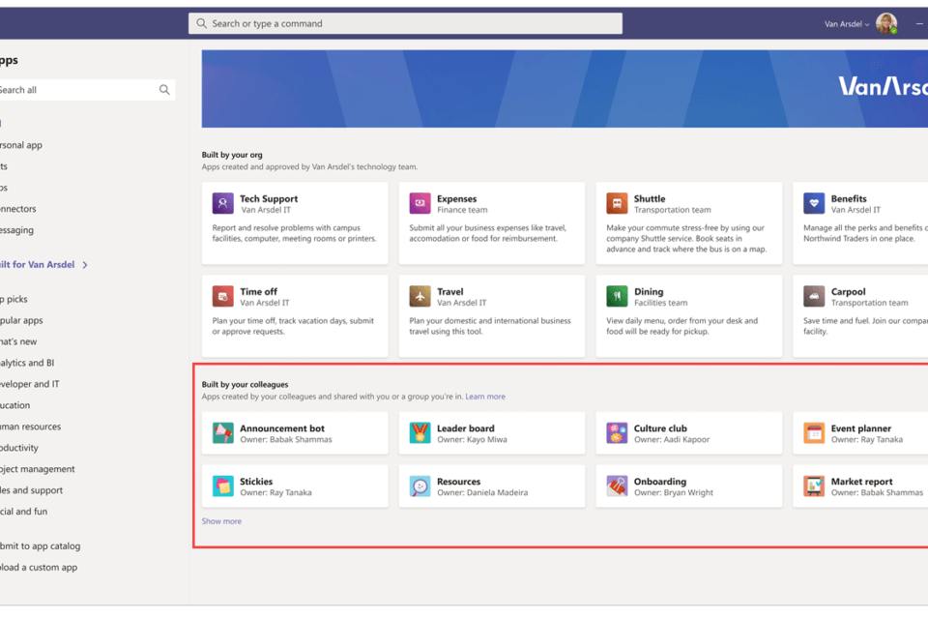Click the Culture club app icon
Image resolution: width=928 pixels, height=619 pixels.
(617, 433)
